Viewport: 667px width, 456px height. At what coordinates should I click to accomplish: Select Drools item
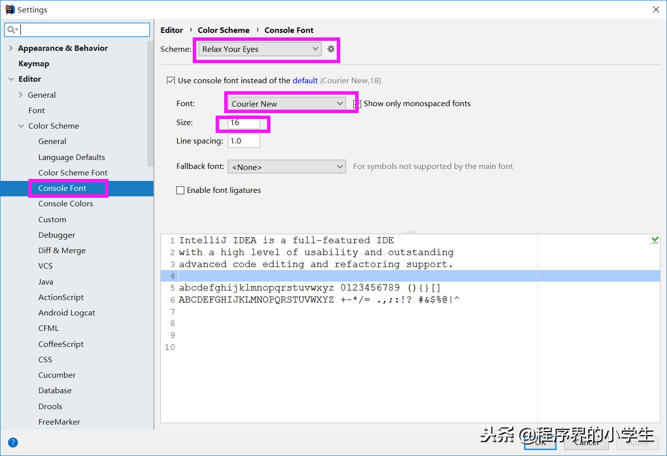click(x=50, y=407)
